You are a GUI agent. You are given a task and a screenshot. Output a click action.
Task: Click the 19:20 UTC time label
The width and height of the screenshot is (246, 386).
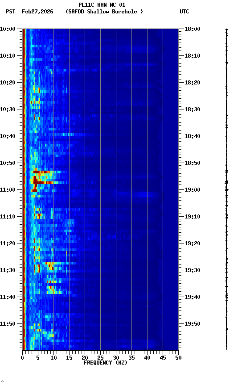tap(193, 244)
